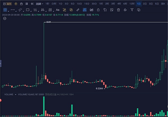Image resolution: width=168 pixels, height=117 pixels.
Task: Click the 0.84 high price label
Action: point(49,22)
